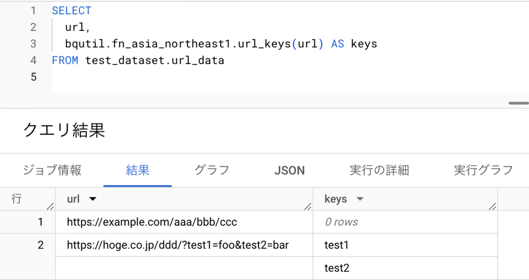The width and height of the screenshot is (529, 280).
Task: Place cursor on the url, line
Action: [77, 27]
